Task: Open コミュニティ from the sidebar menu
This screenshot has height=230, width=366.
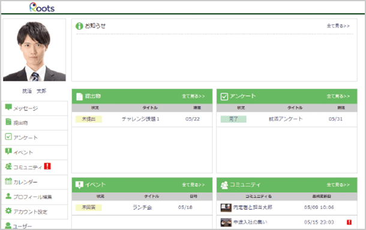Action: (35, 167)
